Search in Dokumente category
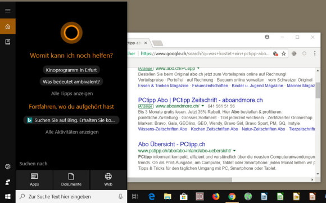This screenshot has width=326, height=203. click(71, 180)
